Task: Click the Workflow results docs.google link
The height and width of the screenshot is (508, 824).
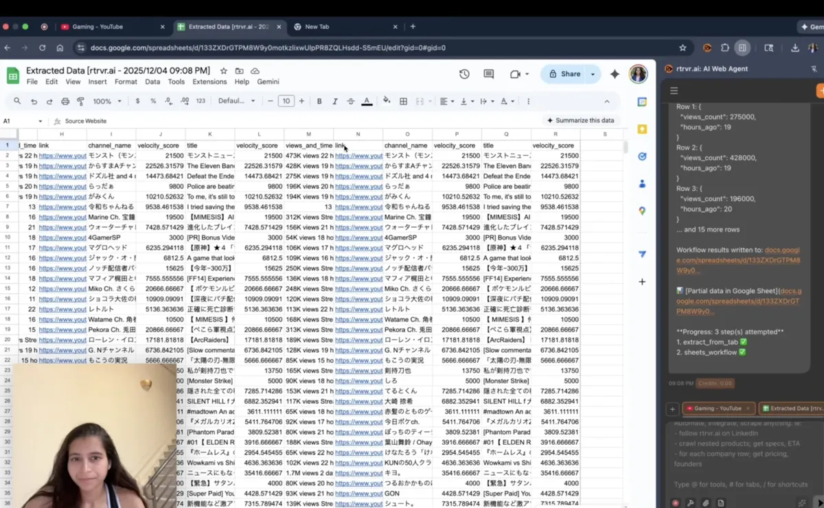Action: tap(738, 260)
